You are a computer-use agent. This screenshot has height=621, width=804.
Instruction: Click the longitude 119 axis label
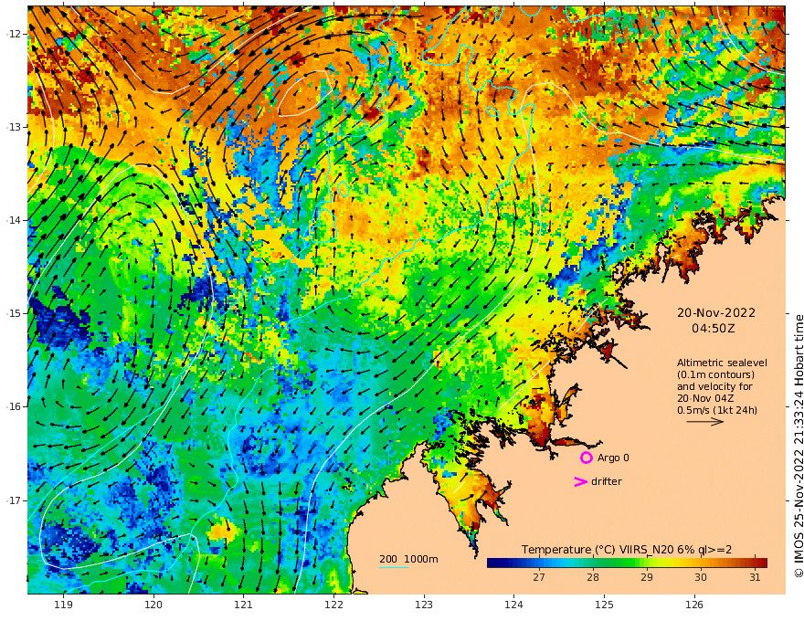point(63,605)
